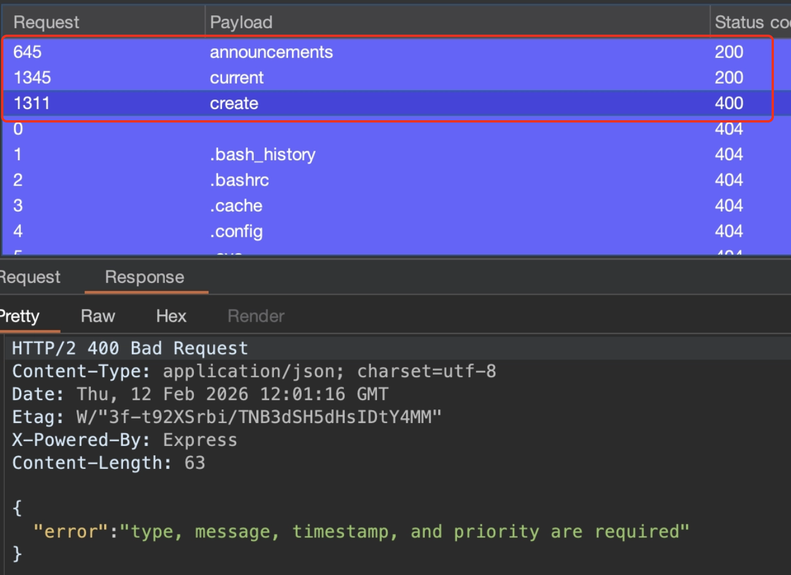Screen dimensions: 791x575
Task: Select the announcements payload row
Action: [x=271, y=52]
